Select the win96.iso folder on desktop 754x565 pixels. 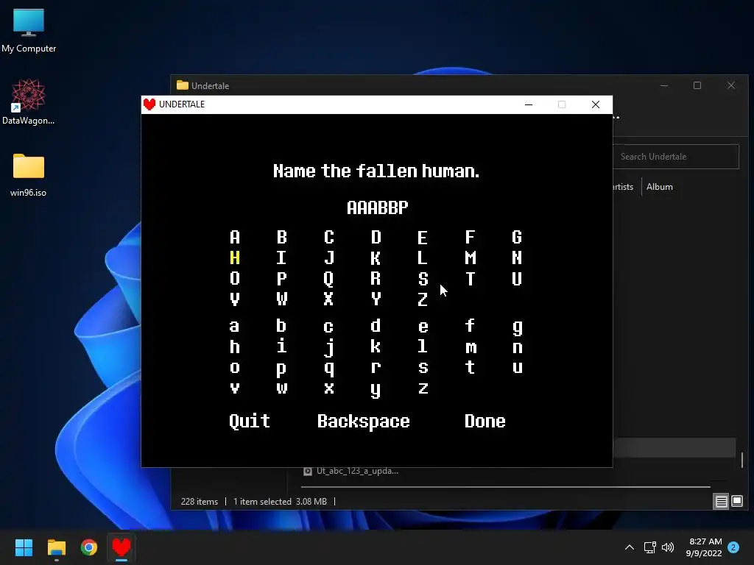[29, 174]
